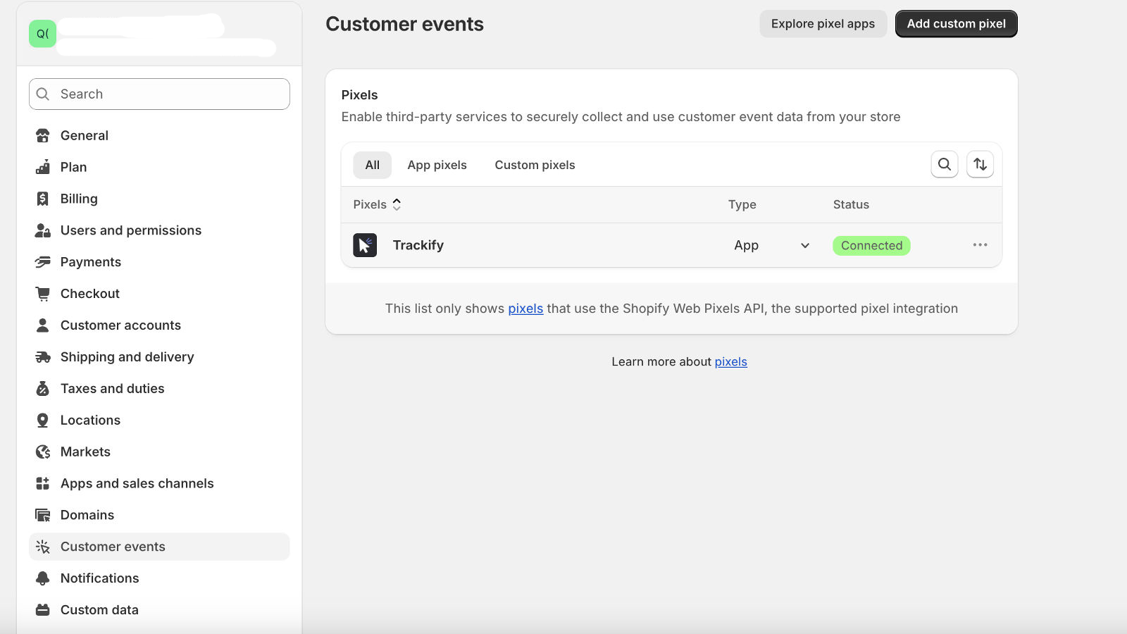
Task: Click the Pixels column sort chevron
Action: [x=397, y=204]
